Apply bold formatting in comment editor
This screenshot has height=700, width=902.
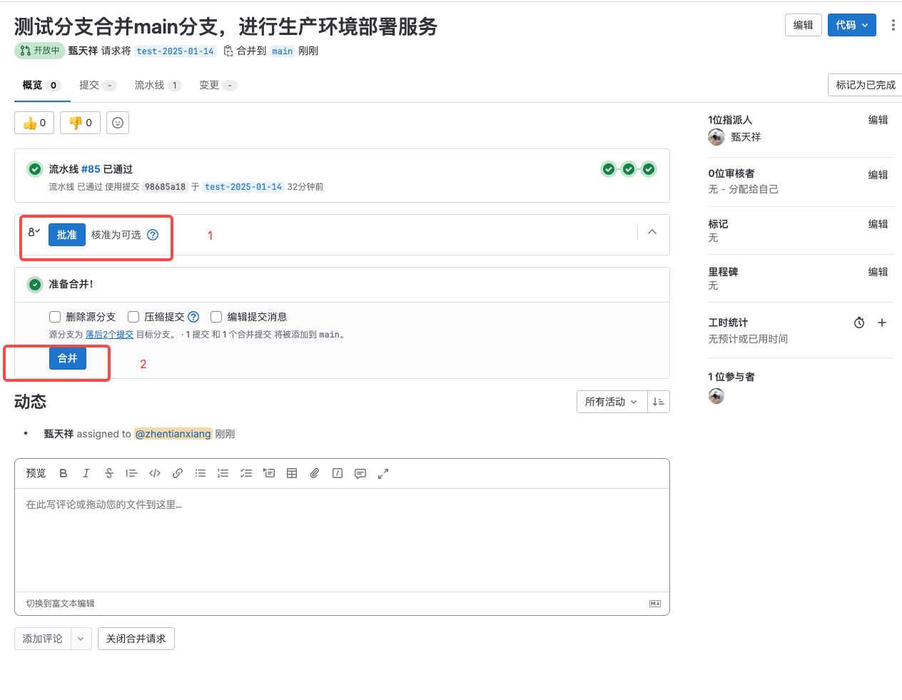tap(64, 473)
